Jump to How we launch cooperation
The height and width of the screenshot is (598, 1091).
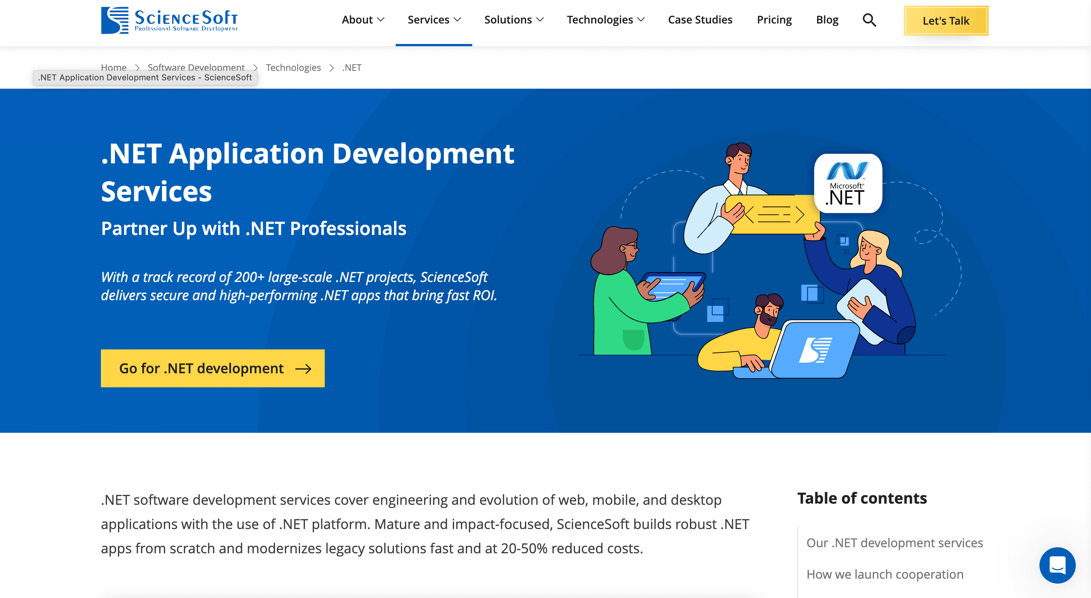click(885, 574)
